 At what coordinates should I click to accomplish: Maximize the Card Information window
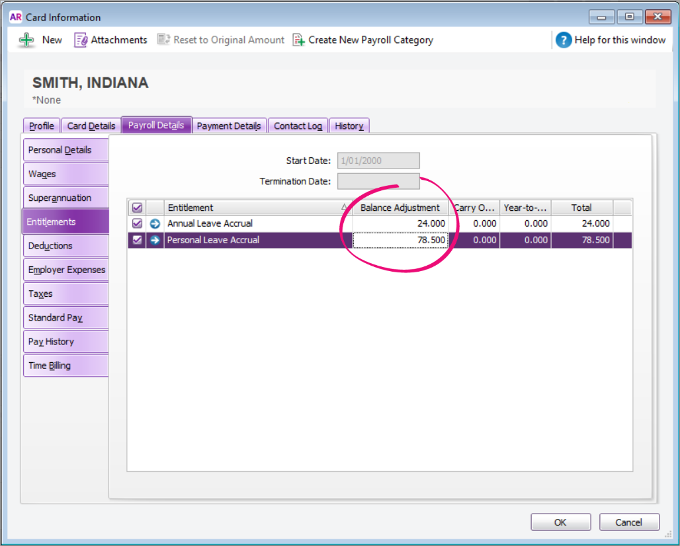coord(630,17)
